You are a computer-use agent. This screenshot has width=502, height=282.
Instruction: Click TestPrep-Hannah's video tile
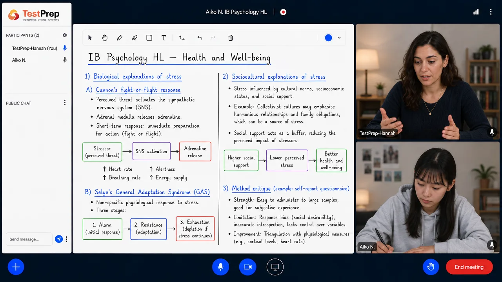point(428,82)
